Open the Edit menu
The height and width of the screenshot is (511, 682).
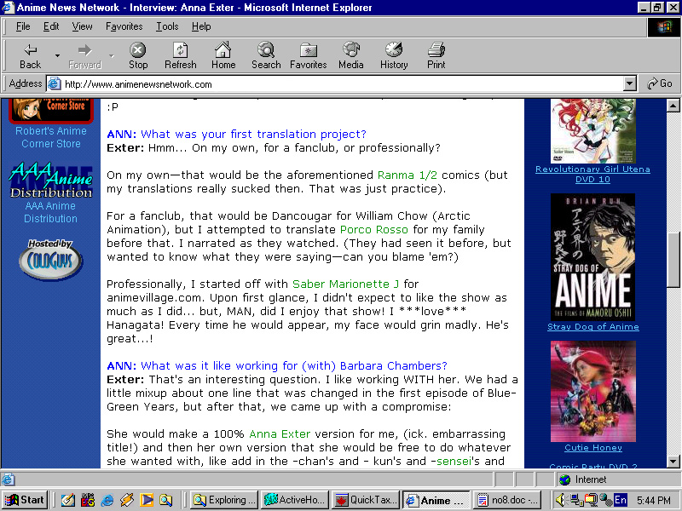[x=51, y=26]
